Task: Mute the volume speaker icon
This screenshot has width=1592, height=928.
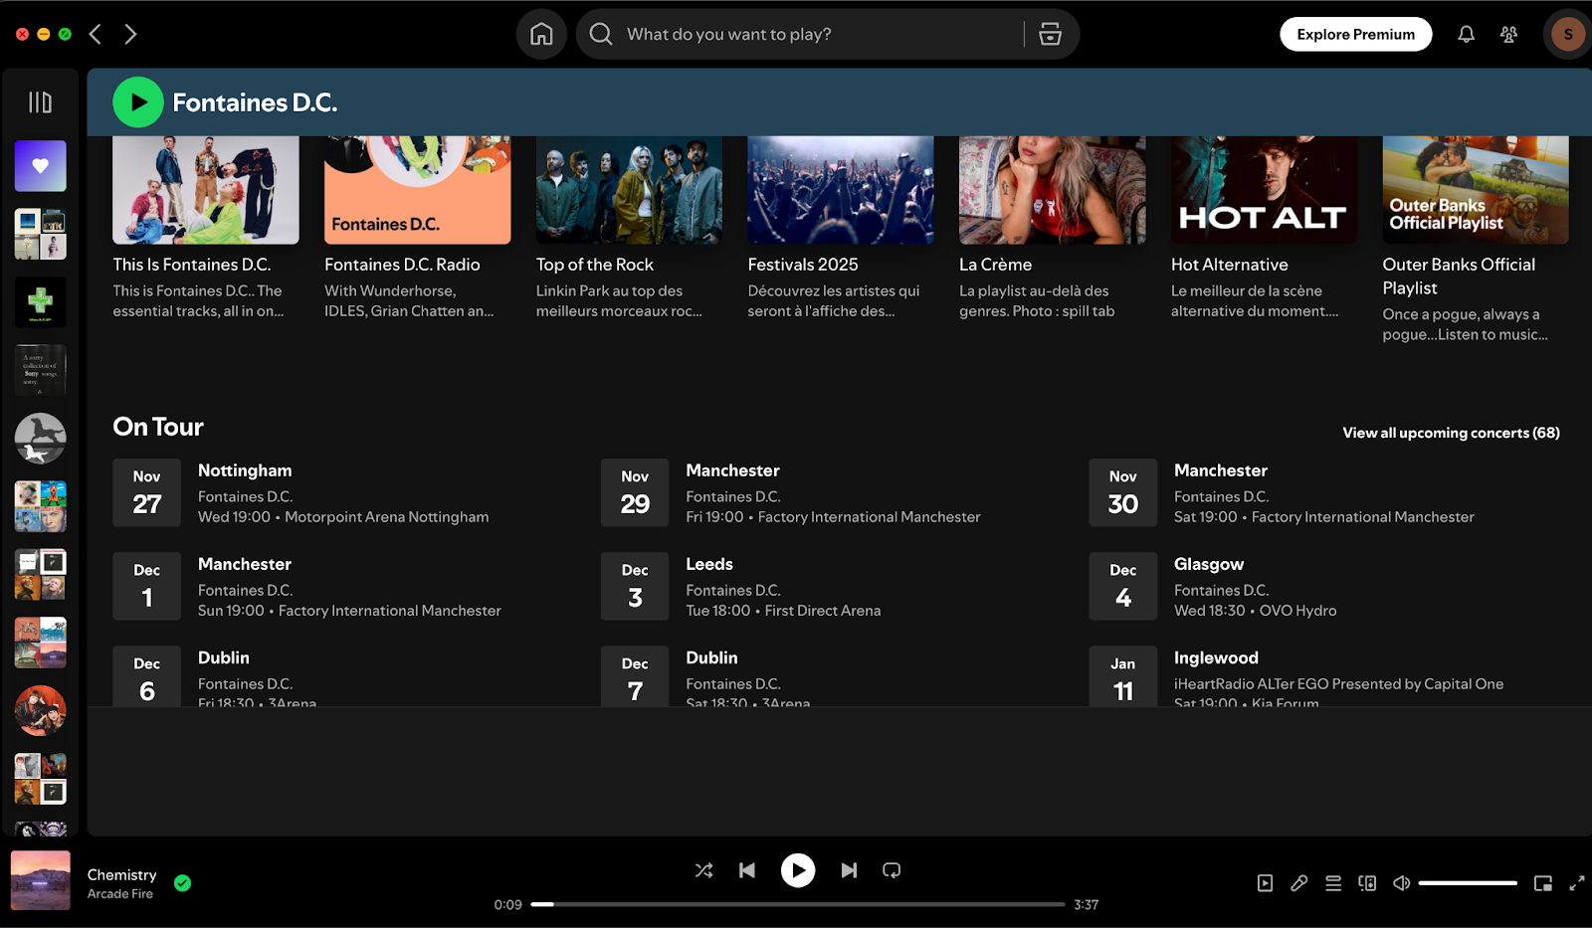Action: (x=1401, y=883)
